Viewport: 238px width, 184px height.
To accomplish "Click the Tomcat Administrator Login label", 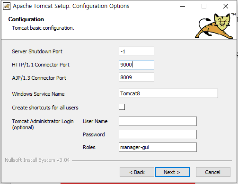I will point(43,124).
